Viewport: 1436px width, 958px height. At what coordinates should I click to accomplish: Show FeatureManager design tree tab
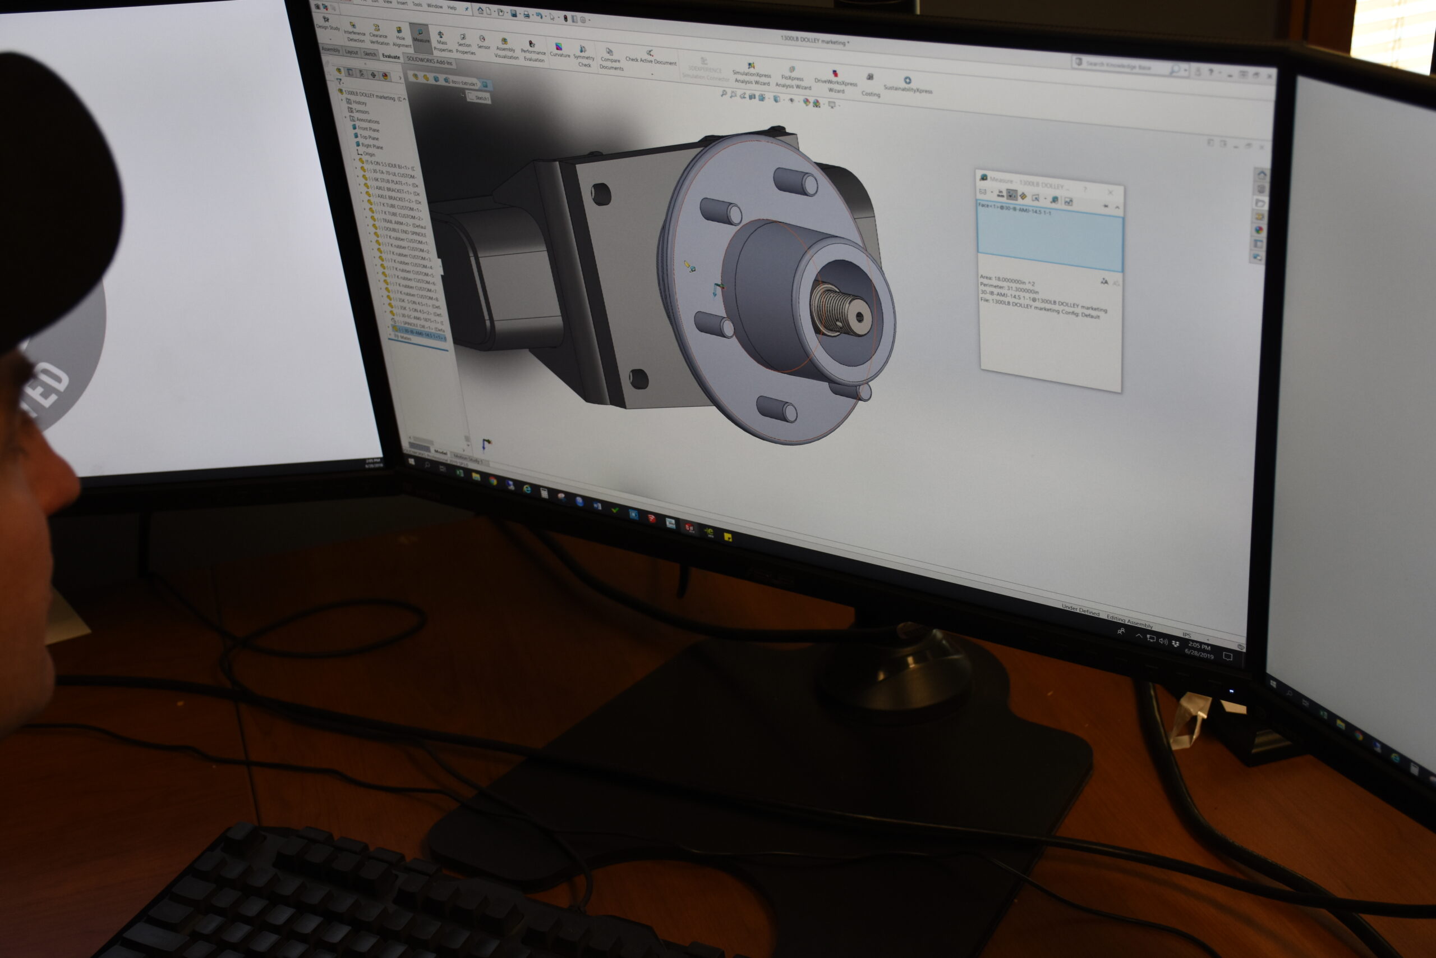click(339, 71)
